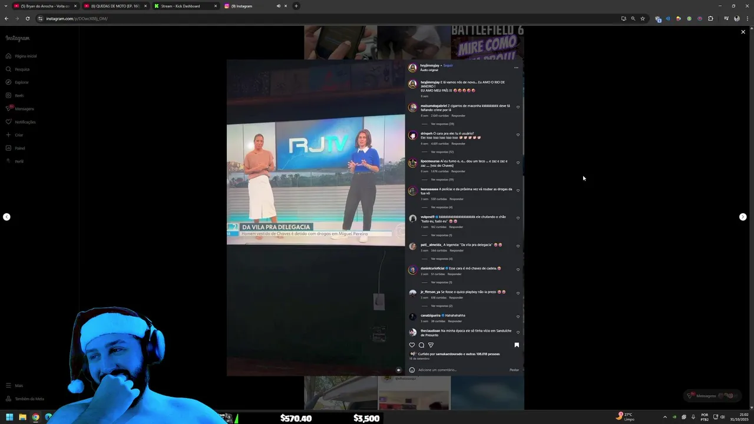Image resolution: width=754 pixels, height=424 pixels.
Task: Reply to maisumdogabriel via Responder
Action: pos(458,115)
